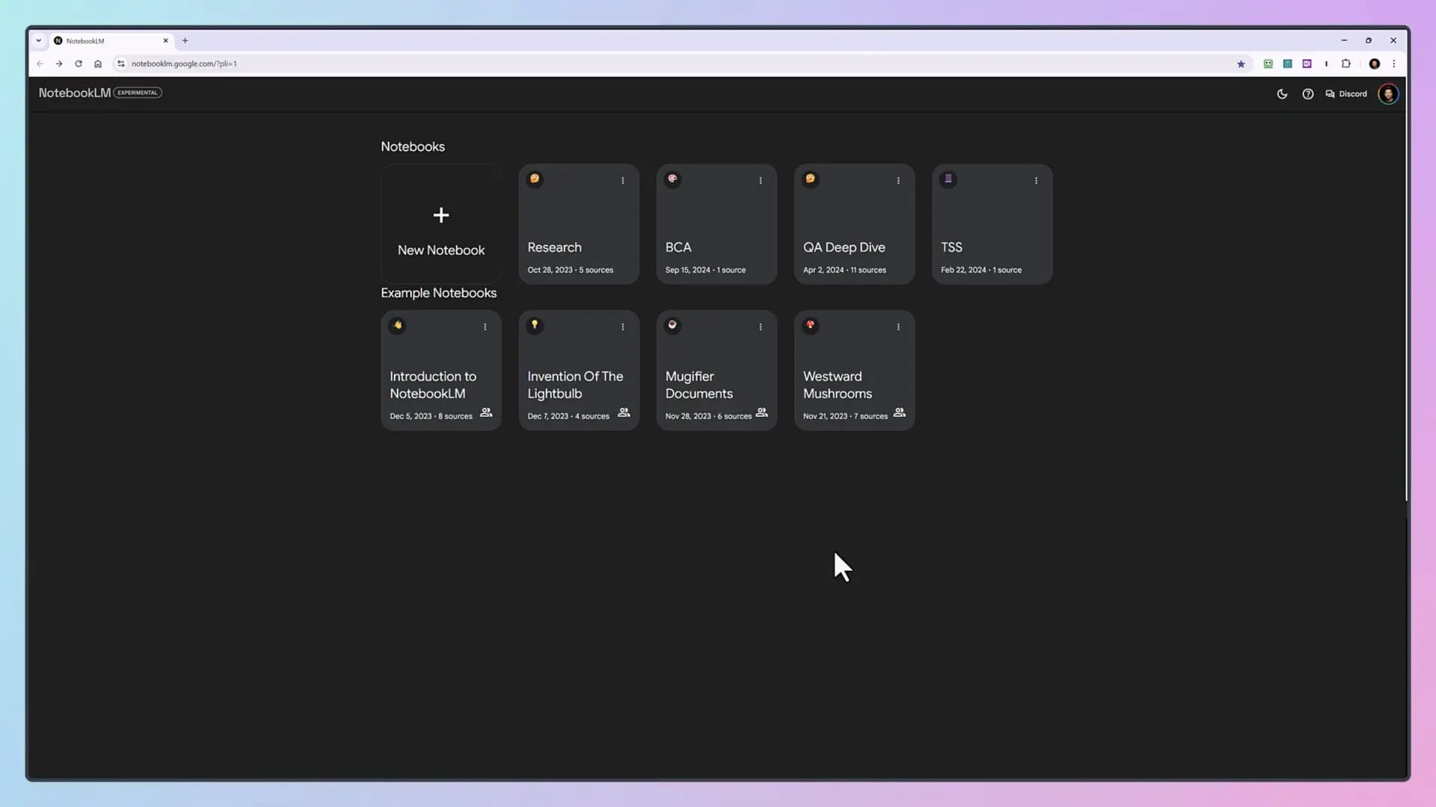1436x807 pixels.
Task: Open options menu on Mugifier Documents
Action: pos(760,327)
